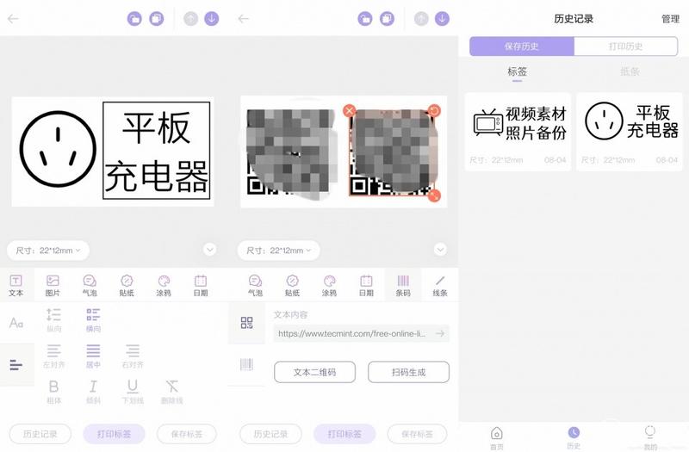Tap 打印标签 print button in the middle editor
Viewport: 689px width, 452px height.
[x=344, y=434]
